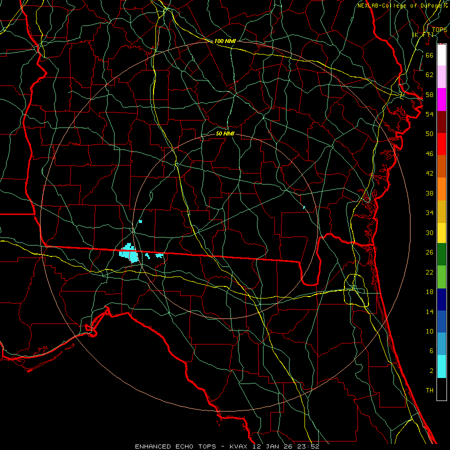The width and height of the screenshot is (450, 450).
Task: Click the legend value "34"
Action: (429, 213)
